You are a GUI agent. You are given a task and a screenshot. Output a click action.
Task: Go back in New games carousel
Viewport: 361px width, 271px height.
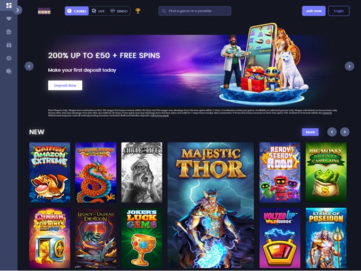click(332, 132)
